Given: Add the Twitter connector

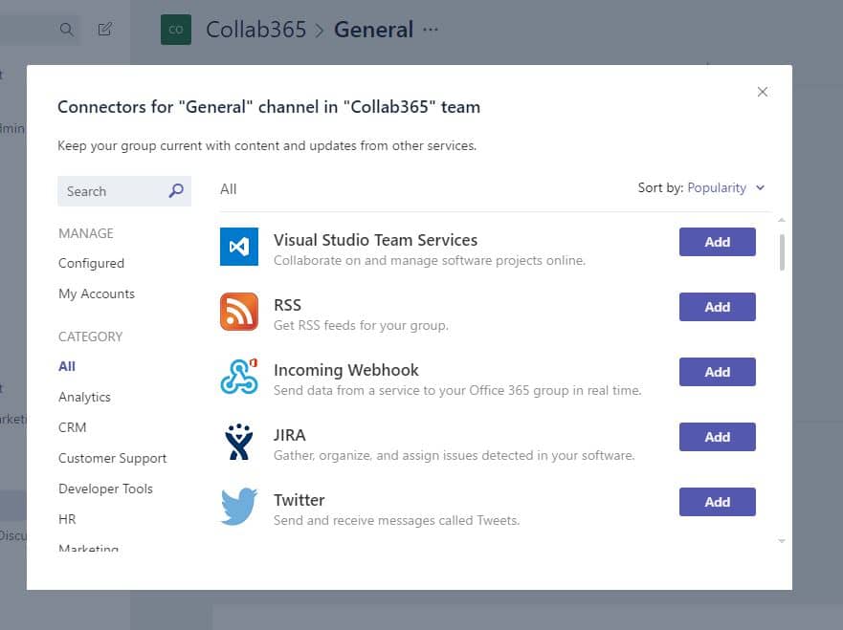Looking at the screenshot, I should (718, 502).
